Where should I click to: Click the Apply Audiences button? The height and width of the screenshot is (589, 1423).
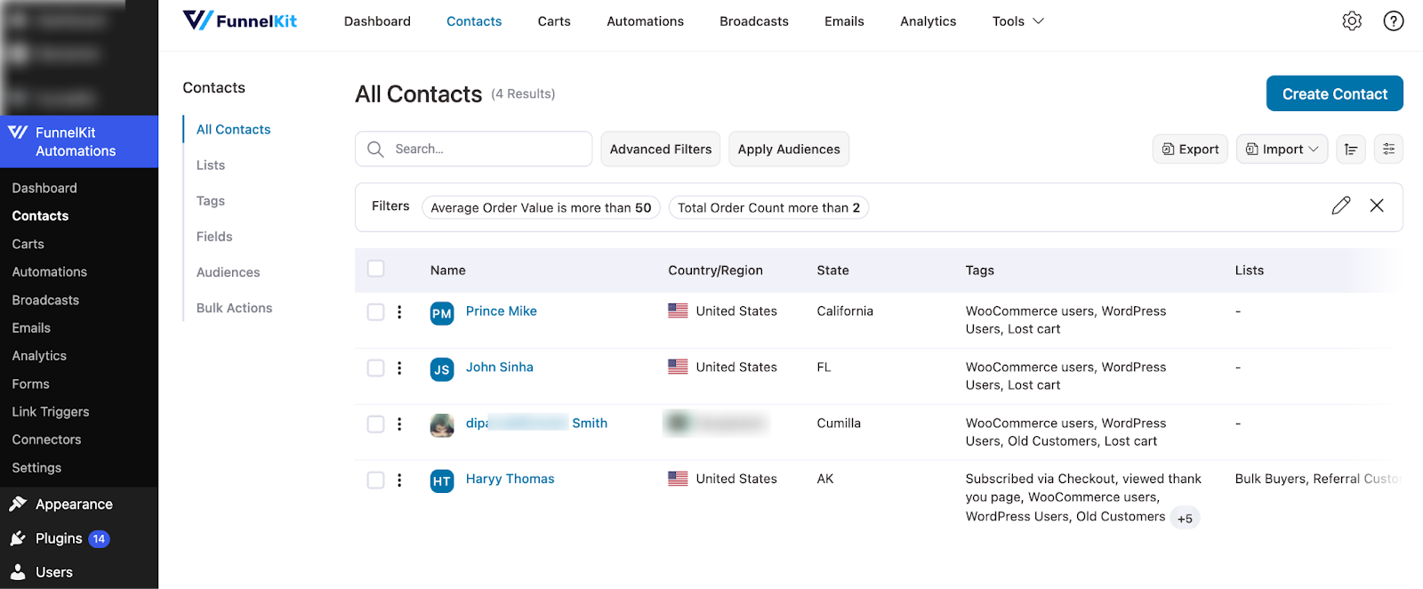(789, 149)
